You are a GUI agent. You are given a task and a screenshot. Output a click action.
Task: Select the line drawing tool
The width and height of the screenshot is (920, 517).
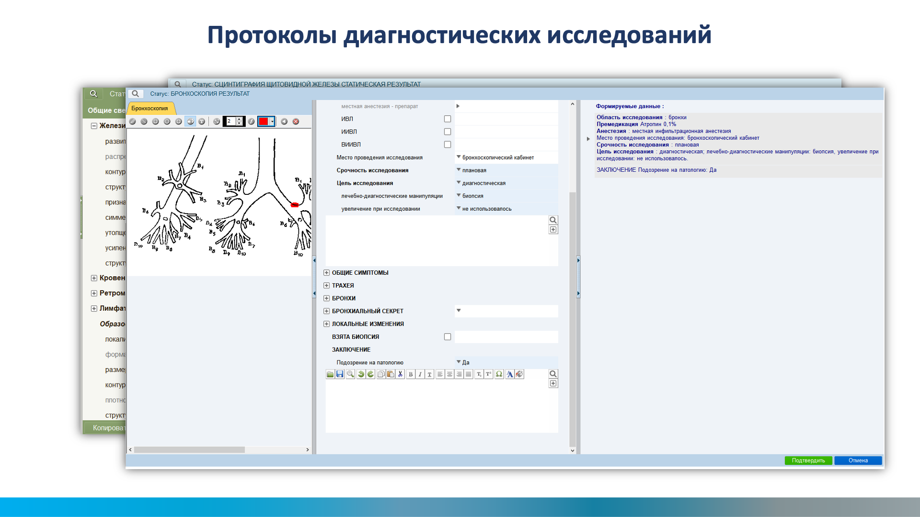click(x=144, y=122)
